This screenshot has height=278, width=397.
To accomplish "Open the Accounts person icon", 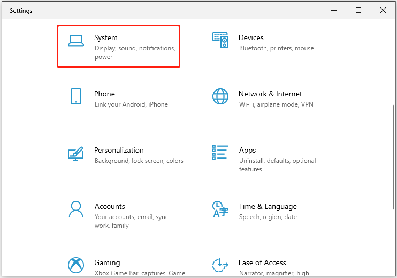I will (x=76, y=209).
